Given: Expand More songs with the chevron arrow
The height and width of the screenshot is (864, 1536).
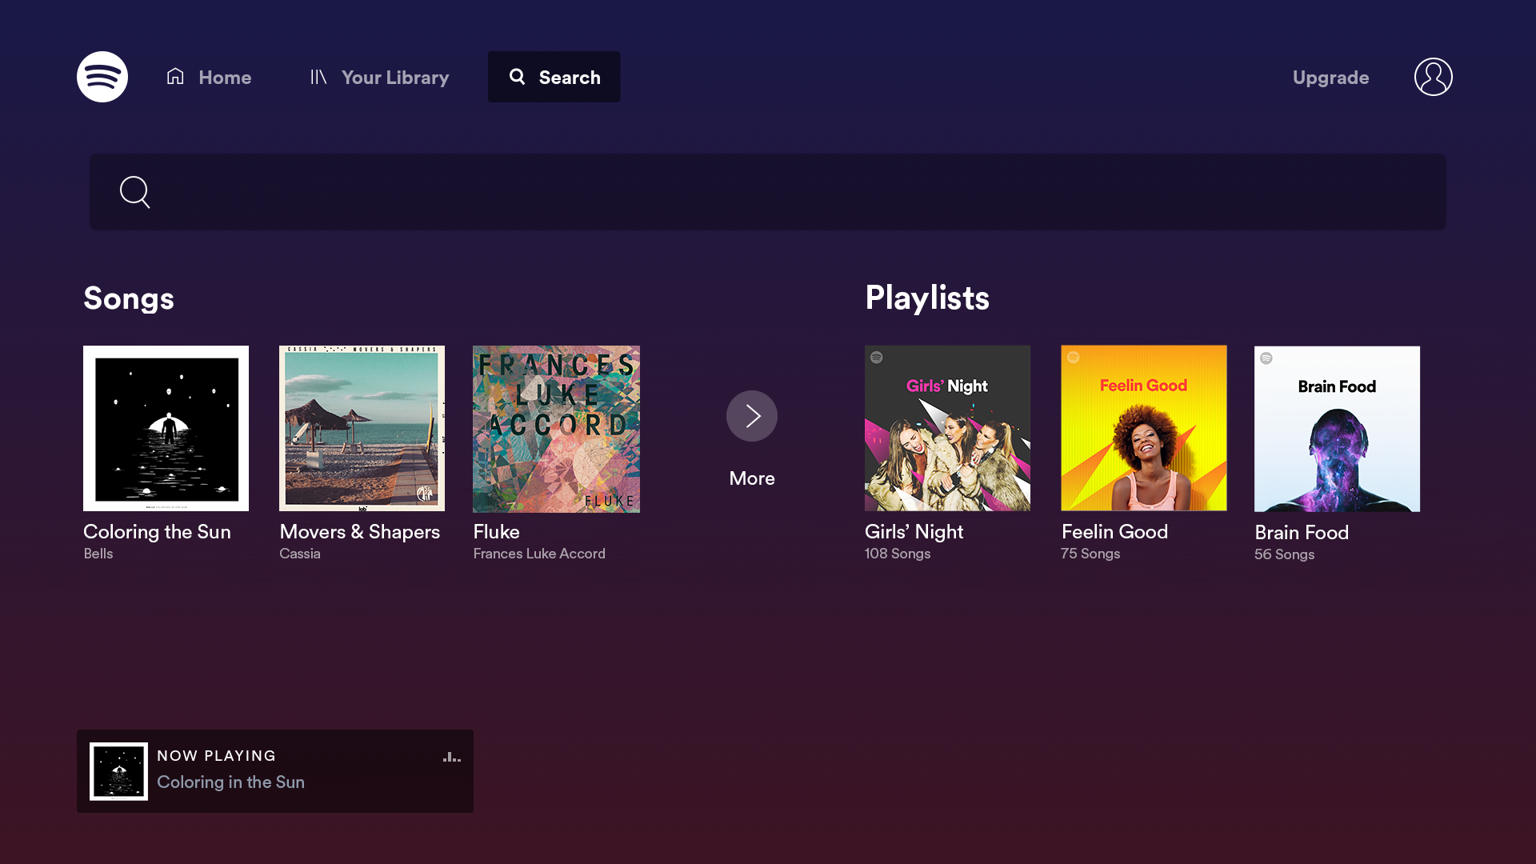Looking at the screenshot, I should pos(751,415).
